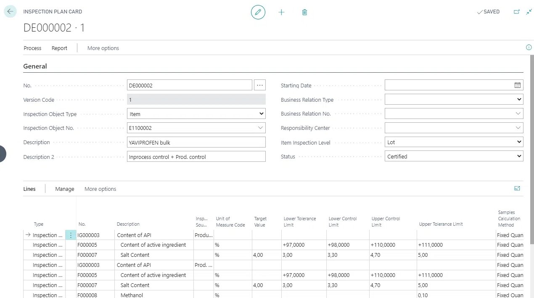Click the info circle icon
Image resolution: width=534 pixels, height=298 pixels.
529,47
